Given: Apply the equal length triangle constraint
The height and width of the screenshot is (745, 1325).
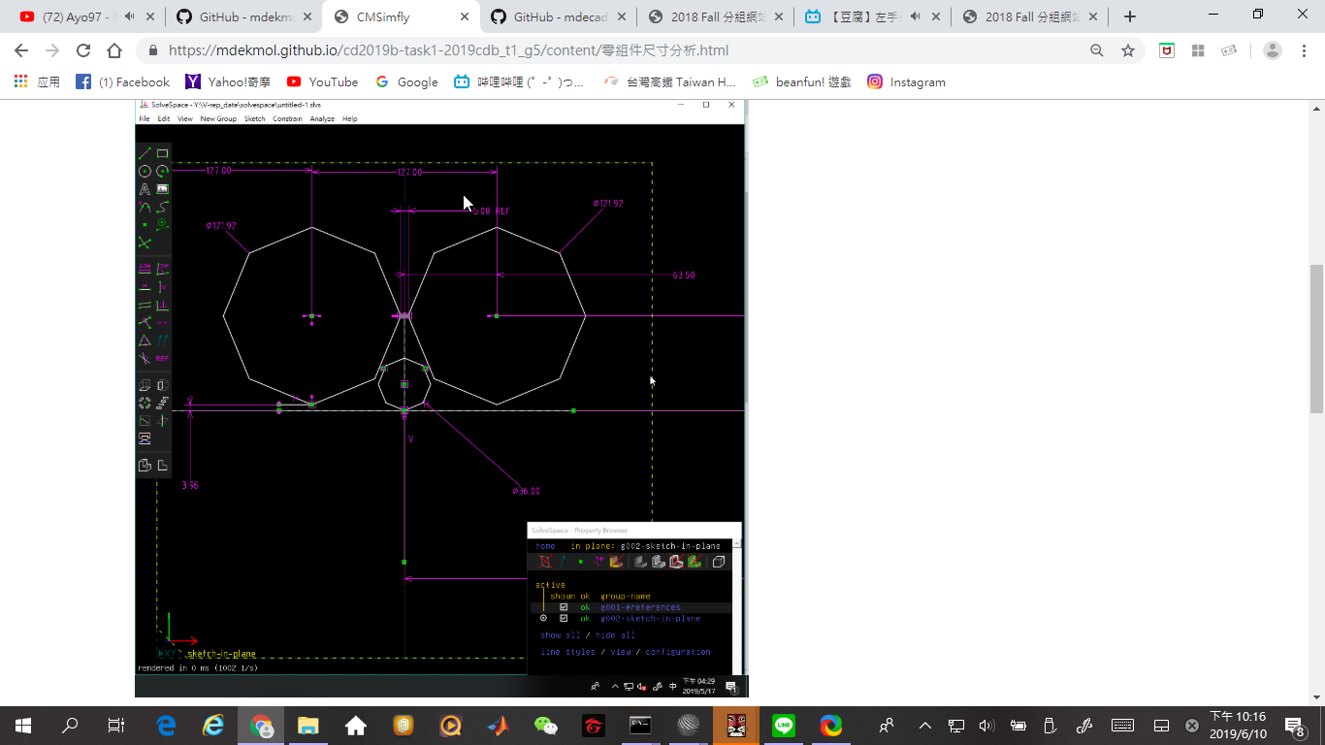Looking at the screenshot, I should coord(145,340).
